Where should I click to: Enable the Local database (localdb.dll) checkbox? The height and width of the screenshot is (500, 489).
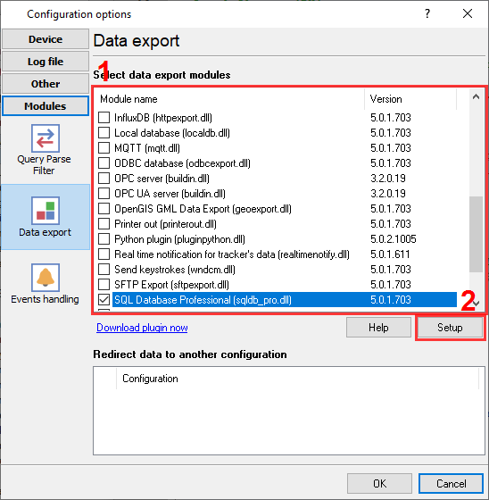[x=104, y=133]
